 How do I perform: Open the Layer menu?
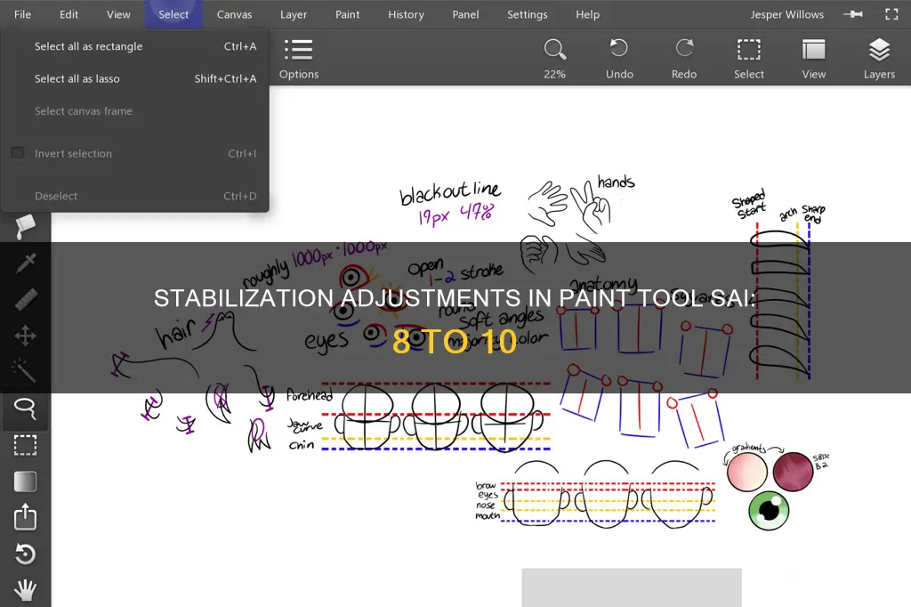pos(294,14)
